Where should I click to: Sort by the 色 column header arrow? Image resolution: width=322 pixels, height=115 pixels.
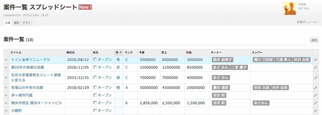(121, 53)
